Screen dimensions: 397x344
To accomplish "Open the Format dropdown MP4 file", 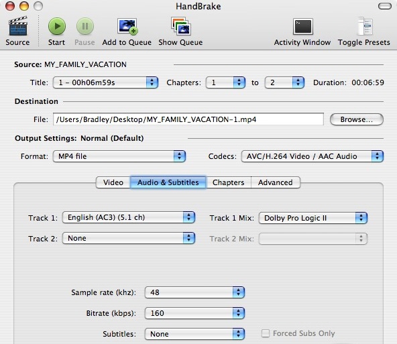I will (x=119, y=156).
